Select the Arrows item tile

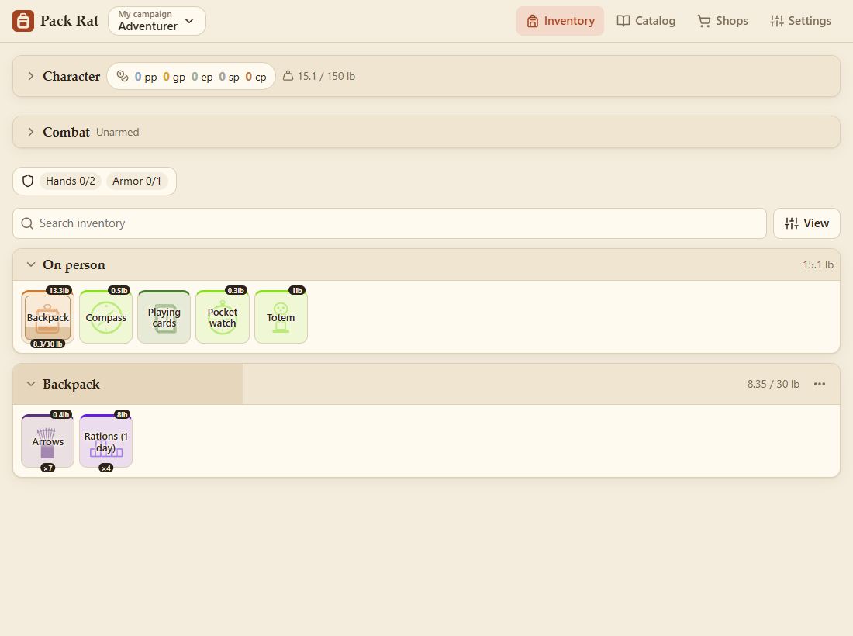coord(48,441)
